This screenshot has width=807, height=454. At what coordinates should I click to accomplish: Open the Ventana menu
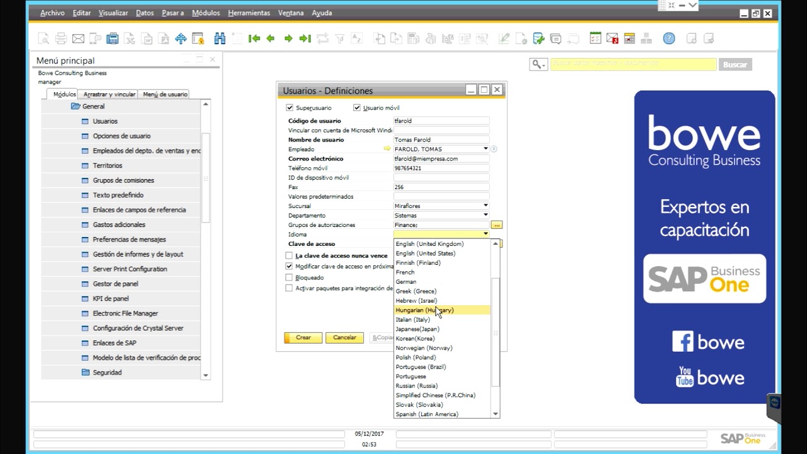coord(291,13)
